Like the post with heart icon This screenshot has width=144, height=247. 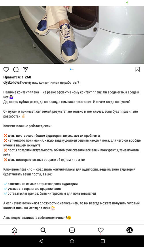click(6, 69)
